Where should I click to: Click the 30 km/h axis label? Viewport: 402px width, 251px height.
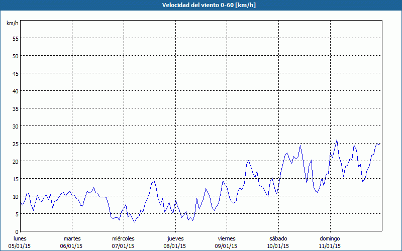click(15, 126)
